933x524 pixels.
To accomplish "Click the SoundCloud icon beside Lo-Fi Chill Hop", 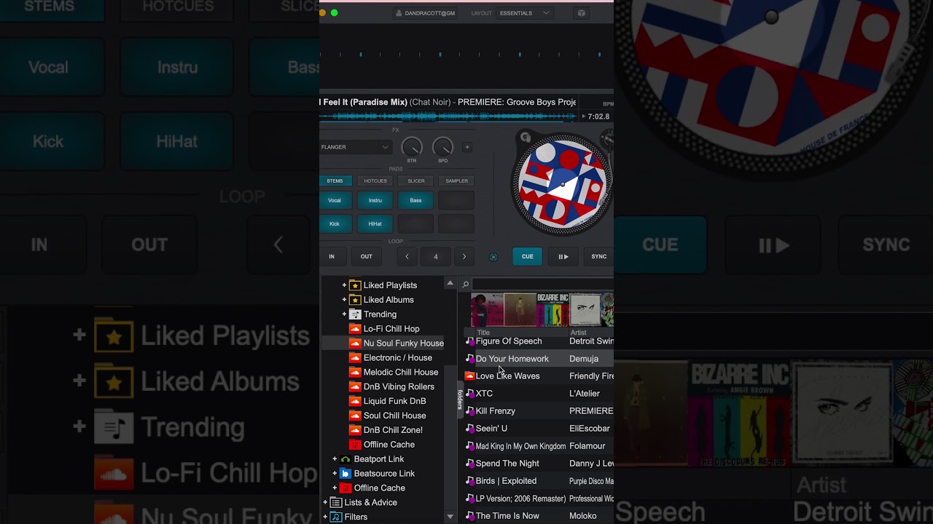I will pyautogui.click(x=355, y=329).
